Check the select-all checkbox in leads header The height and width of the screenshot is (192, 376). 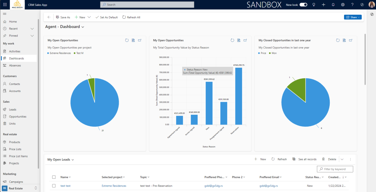click(x=54, y=177)
